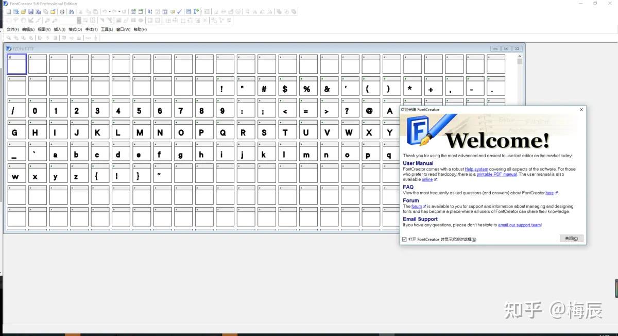618x336 pixels.
Task: Open the 工具(L) menu
Action: 107,29
